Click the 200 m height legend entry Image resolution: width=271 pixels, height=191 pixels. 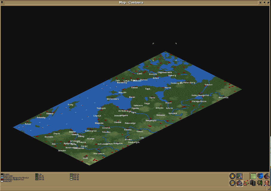(39, 178)
